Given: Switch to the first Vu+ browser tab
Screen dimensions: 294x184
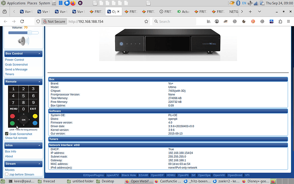Looking at the screenshot, I should [x=26, y=12].
